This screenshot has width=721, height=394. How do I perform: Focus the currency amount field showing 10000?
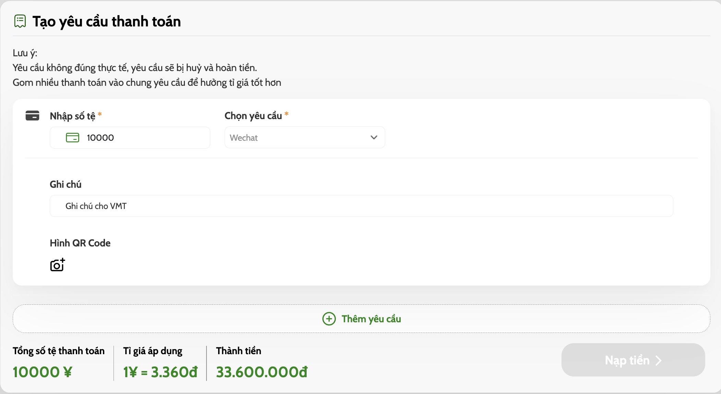coord(130,138)
